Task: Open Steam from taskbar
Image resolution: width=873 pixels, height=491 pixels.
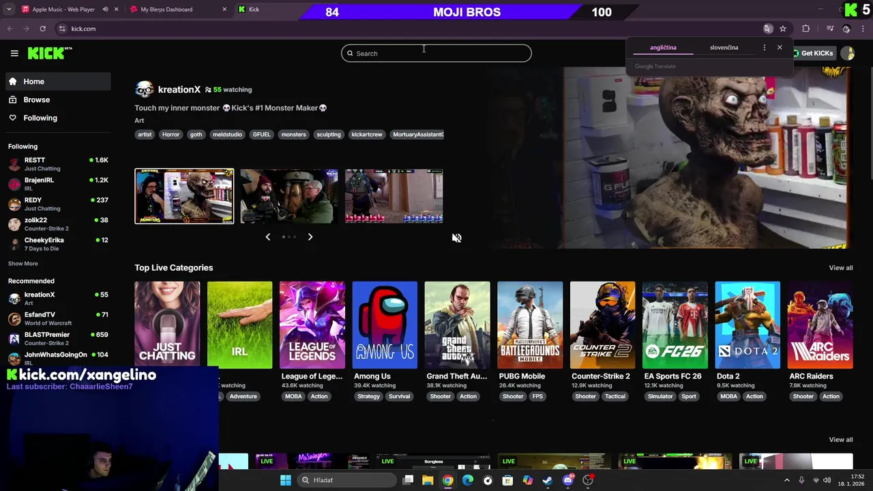Action: coord(548,480)
